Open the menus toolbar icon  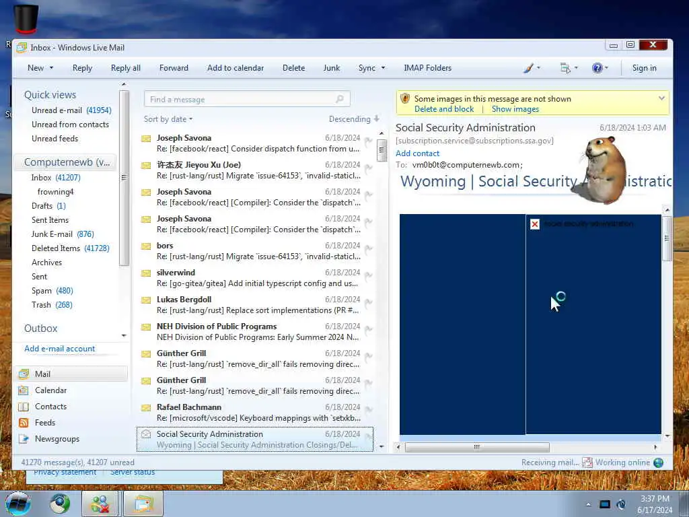tap(565, 68)
